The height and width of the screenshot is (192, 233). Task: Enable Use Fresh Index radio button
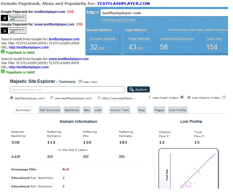tap(182, 97)
